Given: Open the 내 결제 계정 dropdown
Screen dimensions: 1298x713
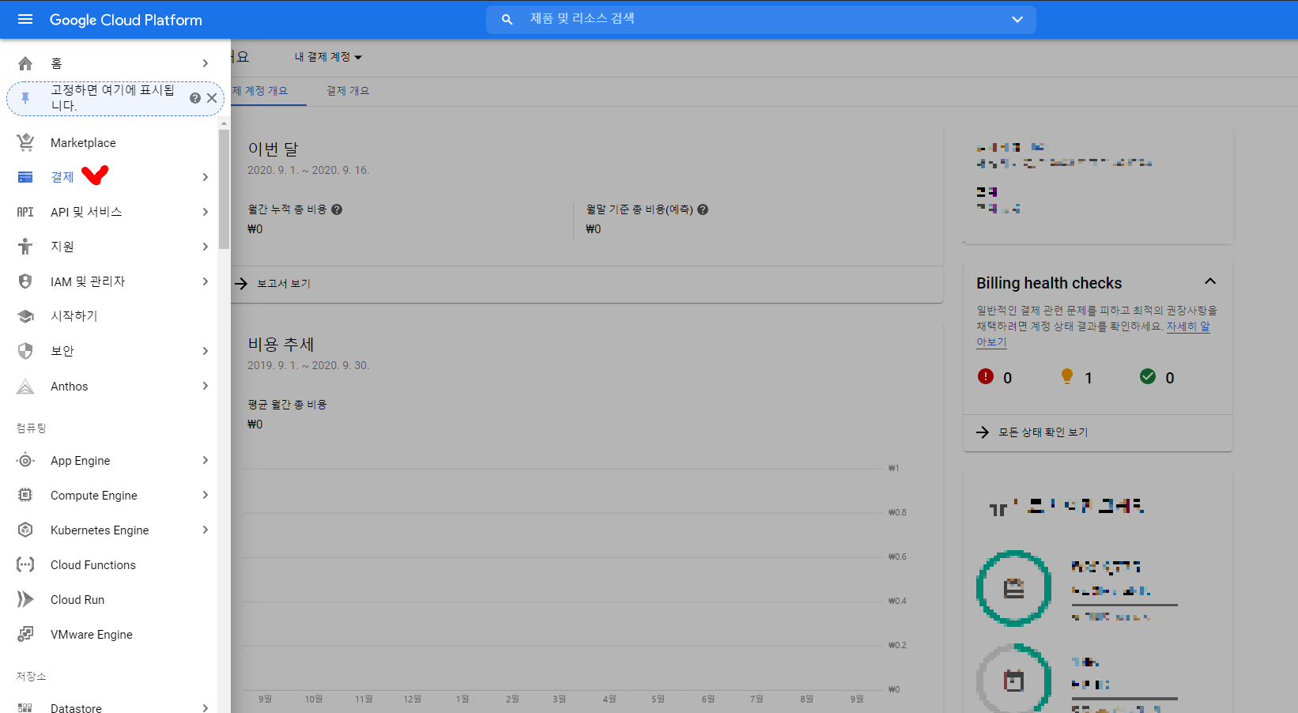Looking at the screenshot, I should click(x=328, y=57).
